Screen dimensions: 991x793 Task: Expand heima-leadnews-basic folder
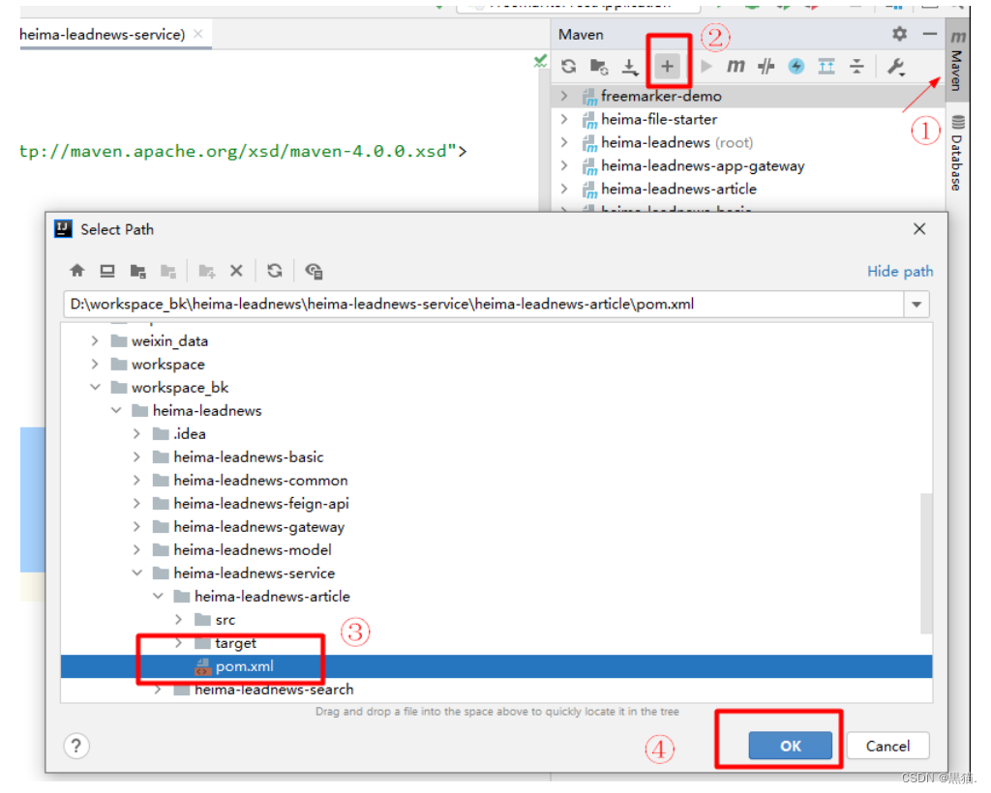click(137, 457)
